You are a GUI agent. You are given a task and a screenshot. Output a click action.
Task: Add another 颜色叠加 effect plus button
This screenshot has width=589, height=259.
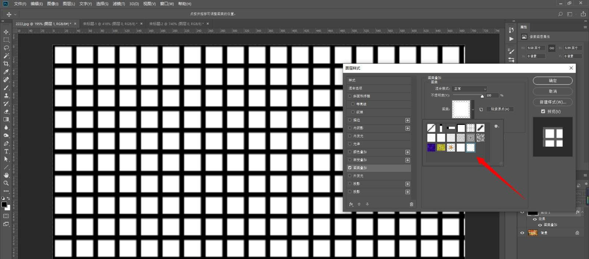pos(408,152)
